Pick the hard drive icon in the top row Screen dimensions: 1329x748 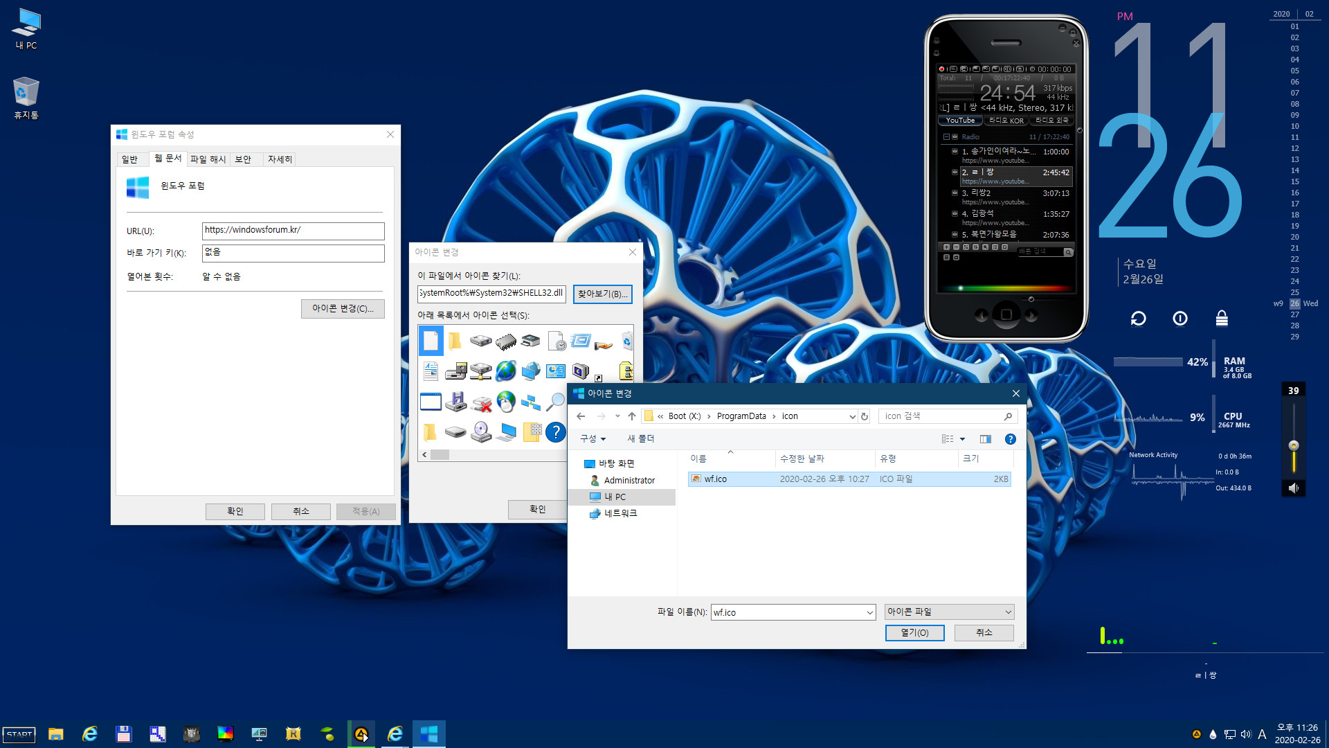tap(480, 341)
